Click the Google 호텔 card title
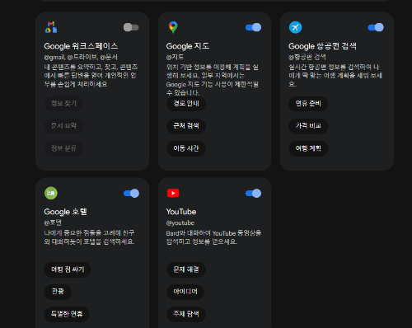This screenshot has height=328, width=412. coord(65,212)
